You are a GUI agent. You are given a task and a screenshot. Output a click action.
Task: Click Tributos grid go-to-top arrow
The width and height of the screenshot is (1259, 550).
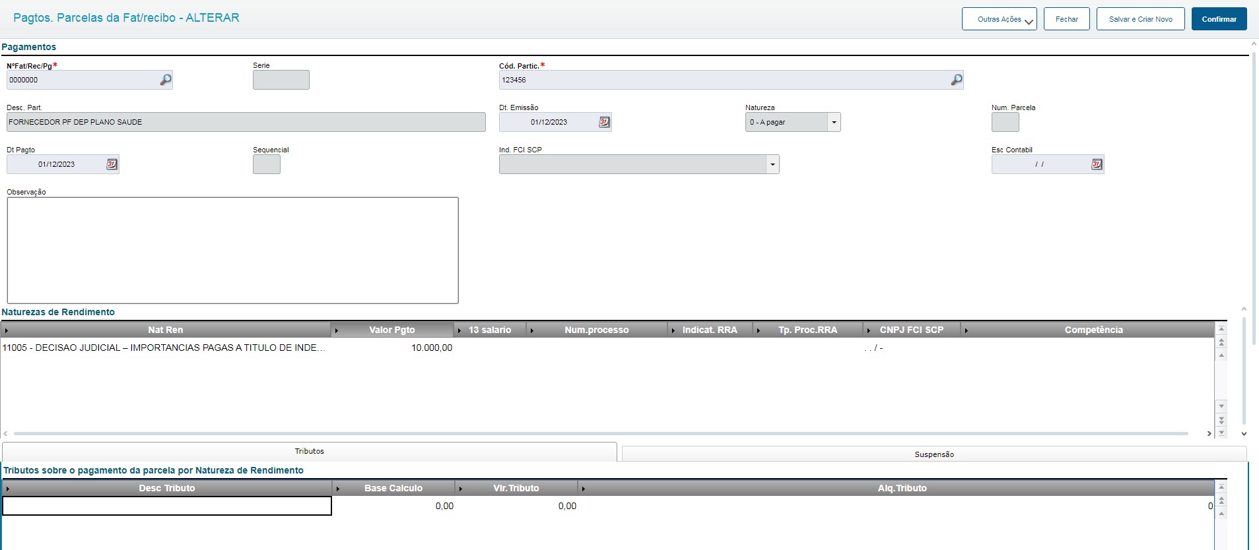1221,487
